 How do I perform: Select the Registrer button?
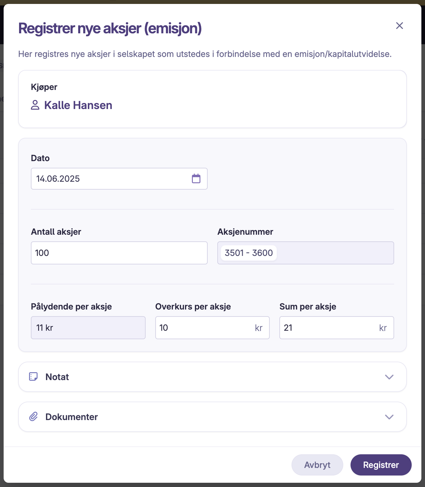(381, 465)
